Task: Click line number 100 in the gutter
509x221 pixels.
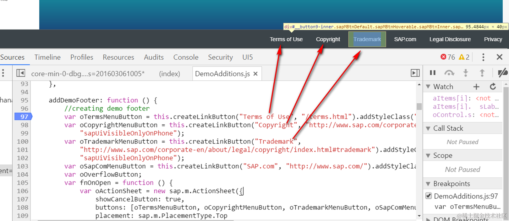Action: click(23, 142)
